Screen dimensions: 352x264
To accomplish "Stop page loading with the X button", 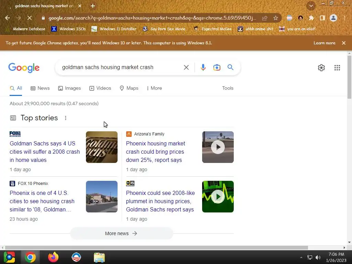I will (x=30, y=18).
